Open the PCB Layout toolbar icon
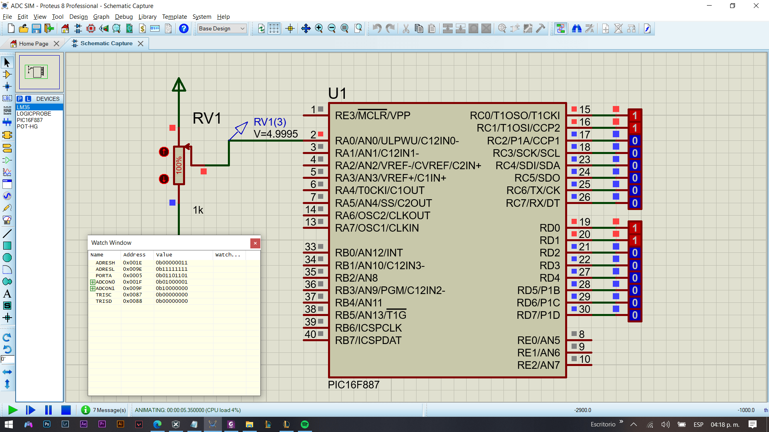The width and height of the screenshot is (769, 432). point(91,28)
